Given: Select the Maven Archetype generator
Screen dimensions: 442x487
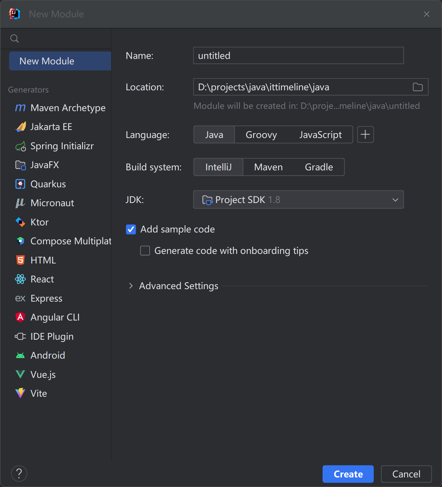Looking at the screenshot, I should (60, 108).
